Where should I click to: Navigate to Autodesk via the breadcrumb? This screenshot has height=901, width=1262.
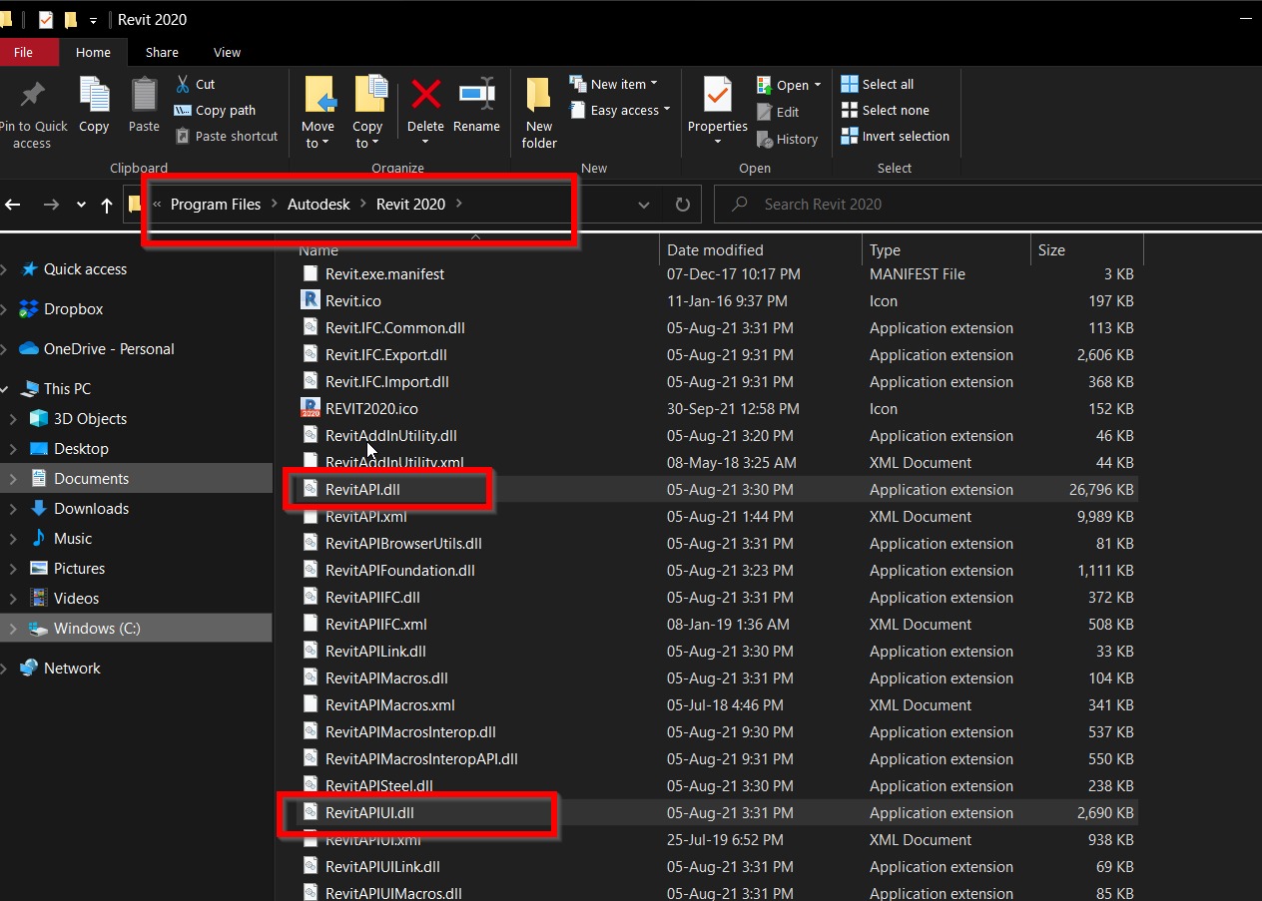[x=317, y=204]
